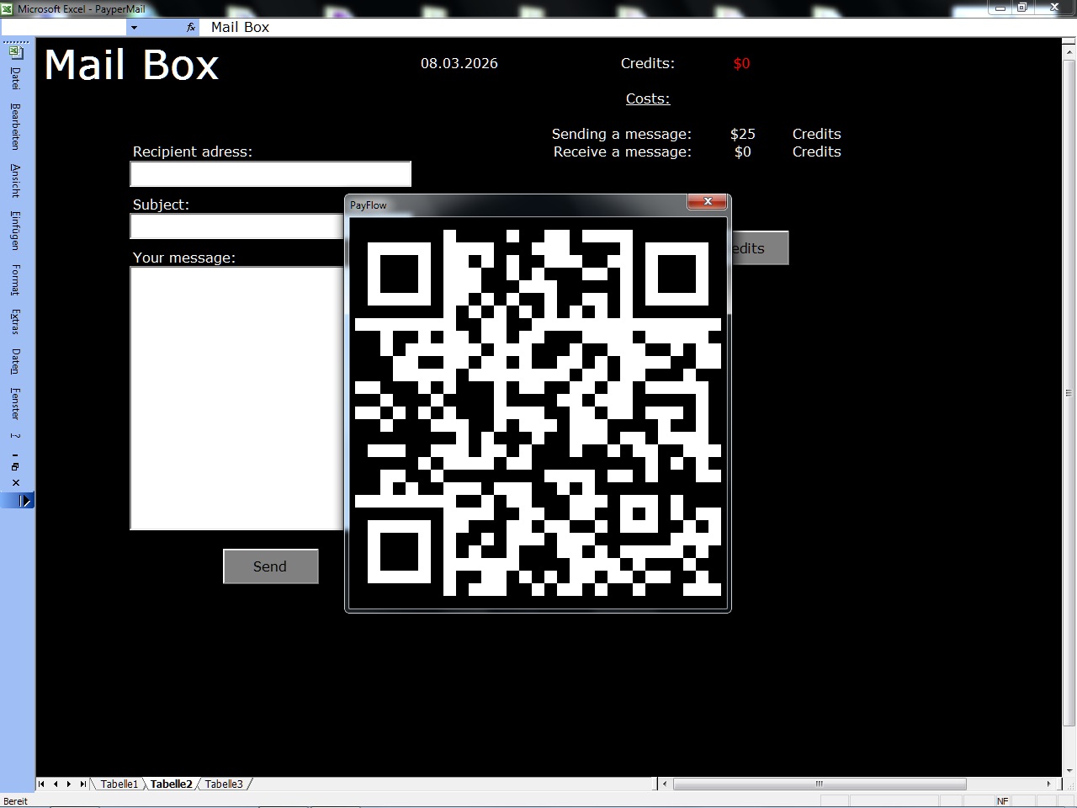This screenshot has height=808, width=1077.
Task: Open the Einfügen menu
Action: (x=15, y=231)
